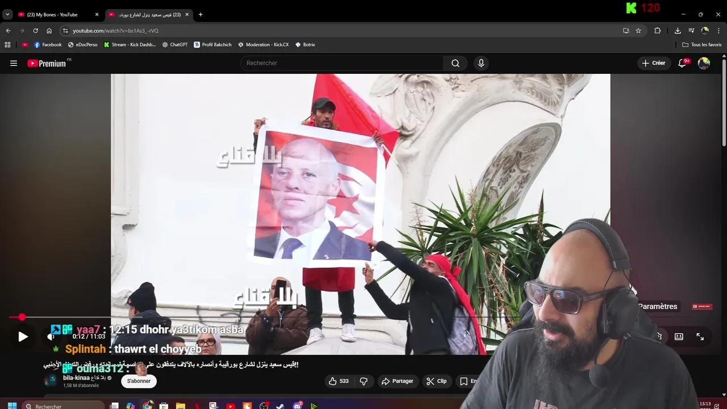Open the YouTube guide hamburger menu
The width and height of the screenshot is (727, 409).
coord(14,63)
